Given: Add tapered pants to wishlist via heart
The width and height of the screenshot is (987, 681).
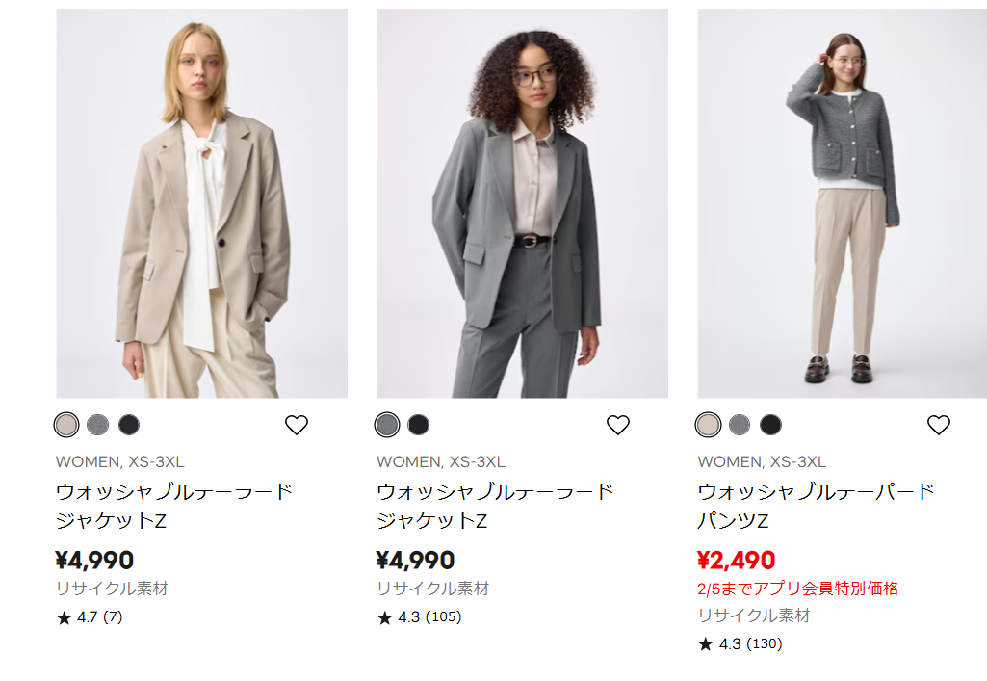Looking at the screenshot, I should (x=938, y=425).
